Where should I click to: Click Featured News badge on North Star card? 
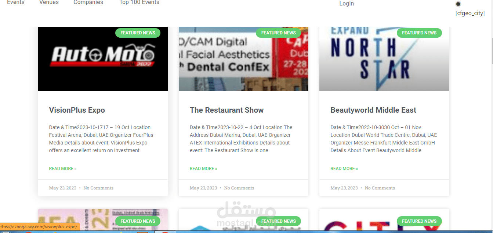[x=419, y=33]
